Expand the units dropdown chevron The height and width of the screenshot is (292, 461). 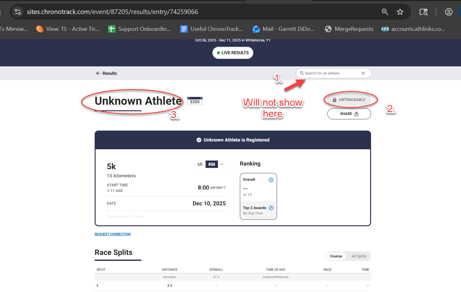(222, 164)
